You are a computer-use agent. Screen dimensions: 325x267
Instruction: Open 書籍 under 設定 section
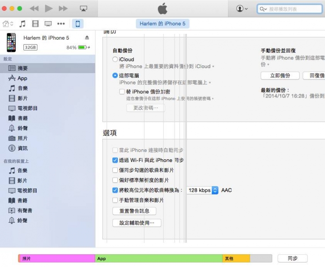coord(48,118)
